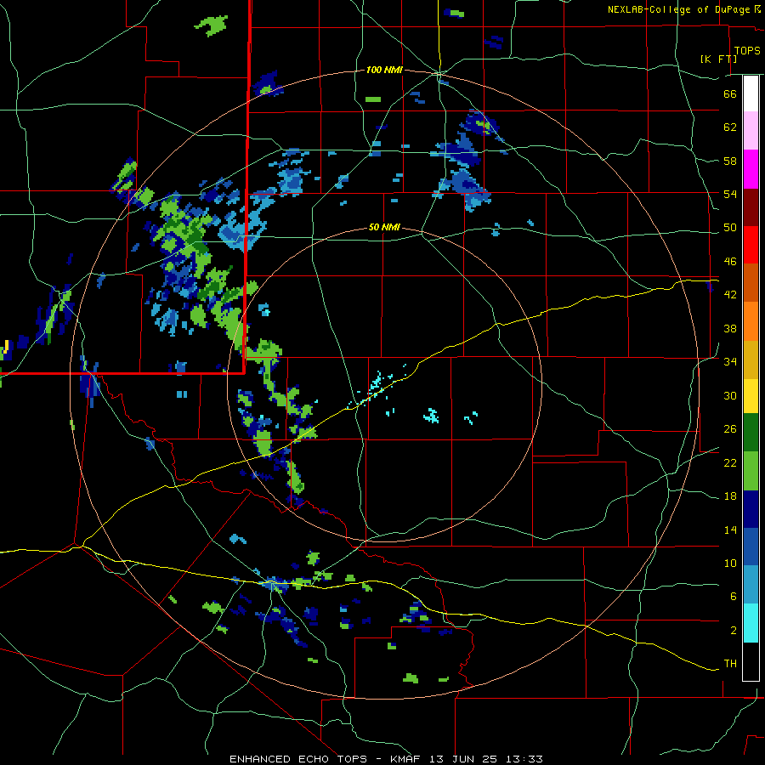Click the 50 NMI range ring label

click(x=384, y=227)
